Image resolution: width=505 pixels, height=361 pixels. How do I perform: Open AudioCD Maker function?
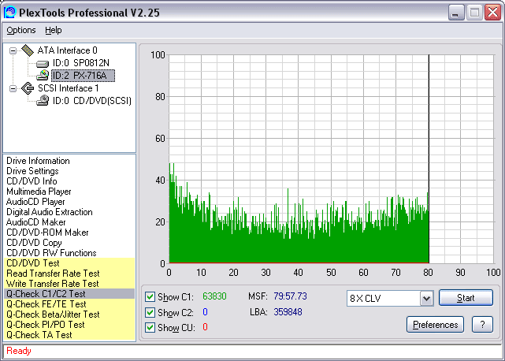(x=35, y=222)
